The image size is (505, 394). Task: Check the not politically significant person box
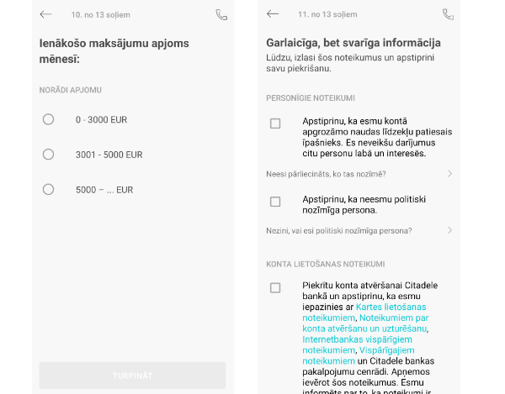click(275, 202)
